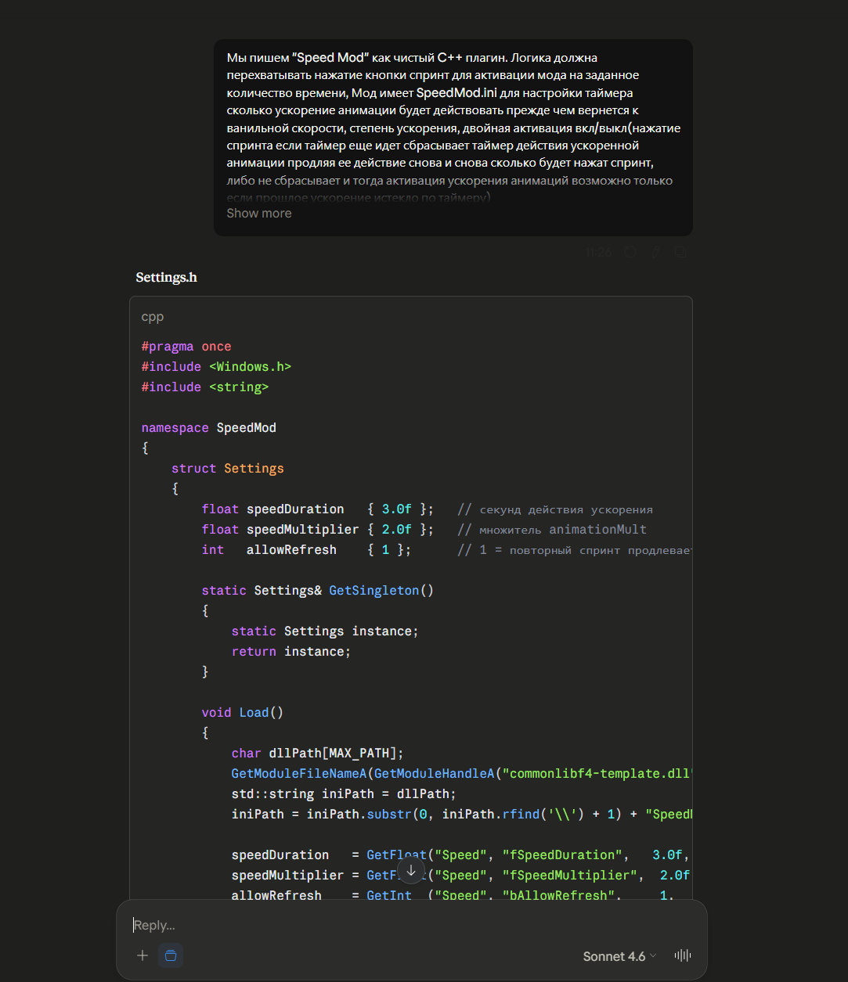Viewport: 848px width, 982px height.
Task: Click the 'void Load()' line
Action: pyautogui.click(x=243, y=713)
